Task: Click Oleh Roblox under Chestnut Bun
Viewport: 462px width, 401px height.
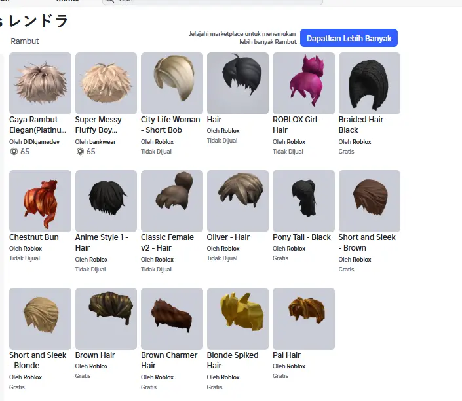Action: tap(26, 249)
